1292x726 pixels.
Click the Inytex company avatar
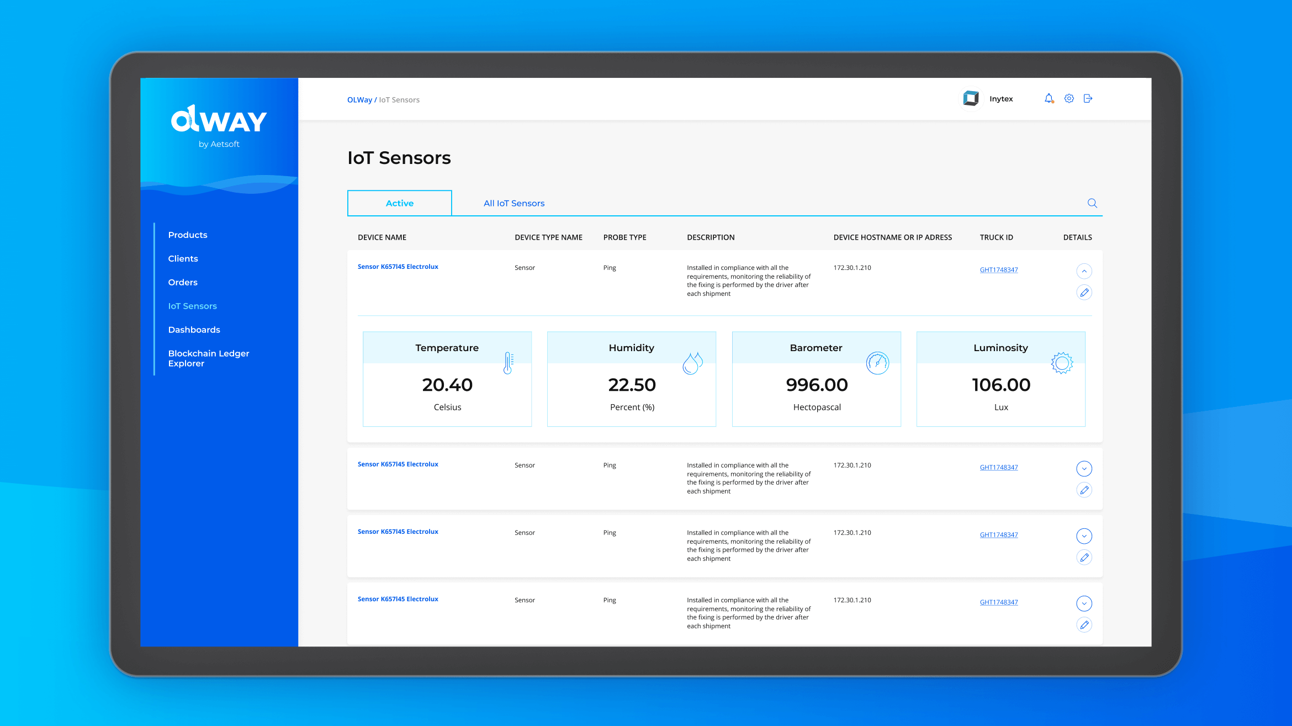pyautogui.click(x=971, y=99)
